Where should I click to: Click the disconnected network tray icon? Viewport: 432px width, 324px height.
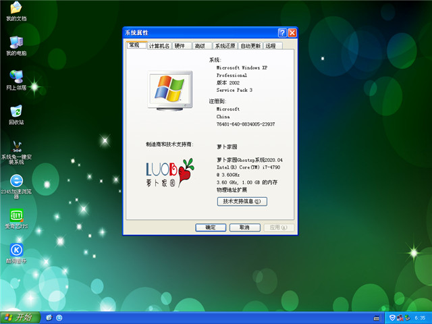(400, 318)
